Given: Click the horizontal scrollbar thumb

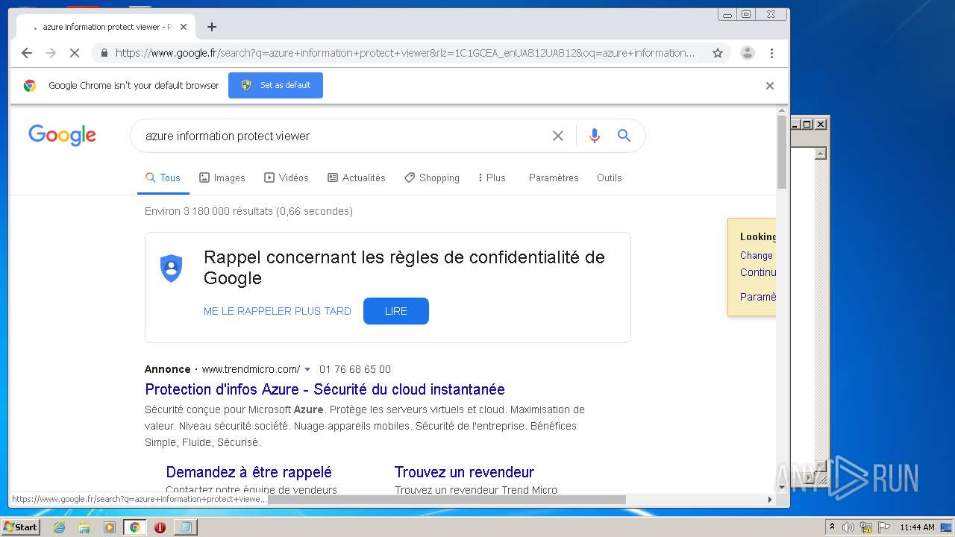Looking at the screenshot, I should click(446, 500).
